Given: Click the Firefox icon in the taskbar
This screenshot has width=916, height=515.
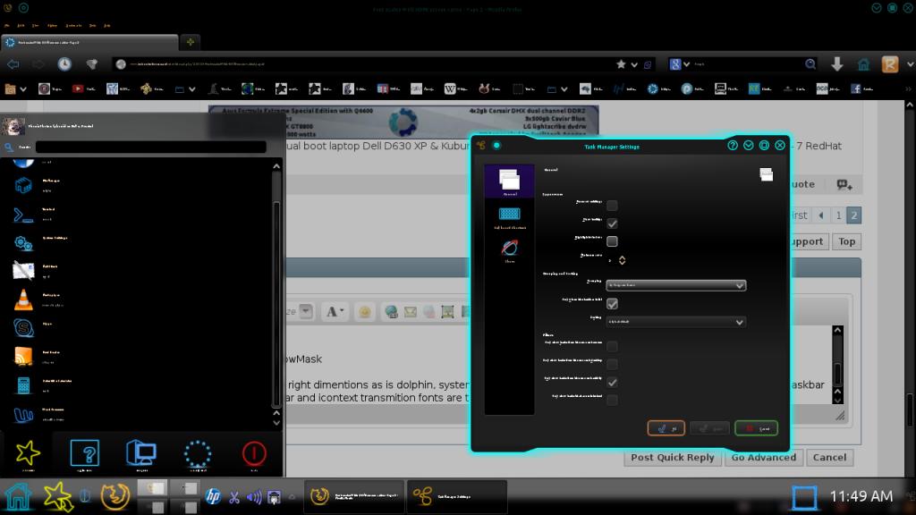Looking at the screenshot, I should [114, 495].
